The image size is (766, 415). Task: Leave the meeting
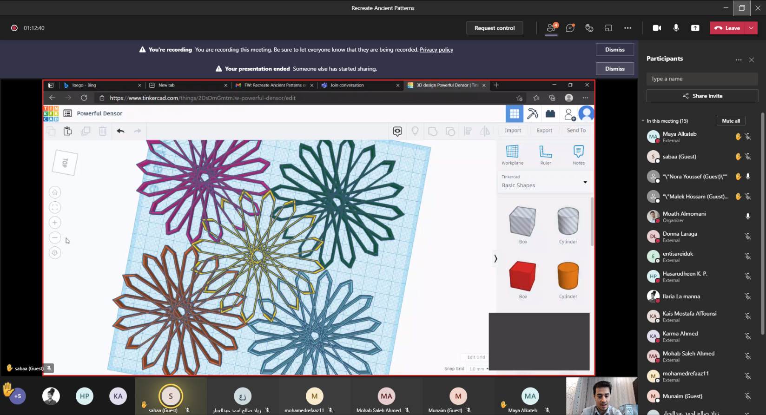728,28
